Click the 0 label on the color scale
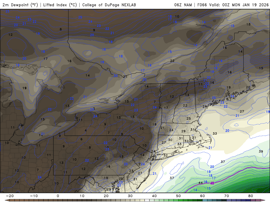This screenshot has width=270, height=202. (58, 196)
